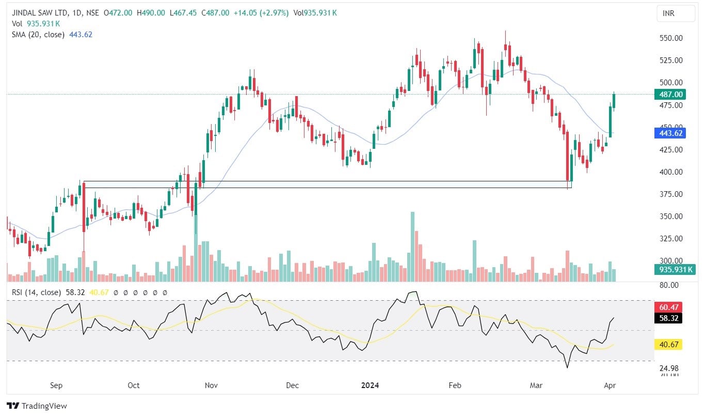This screenshot has width=705, height=417.
Task: Click the +14.05 (+2.97%) change value
Action: [260, 13]
